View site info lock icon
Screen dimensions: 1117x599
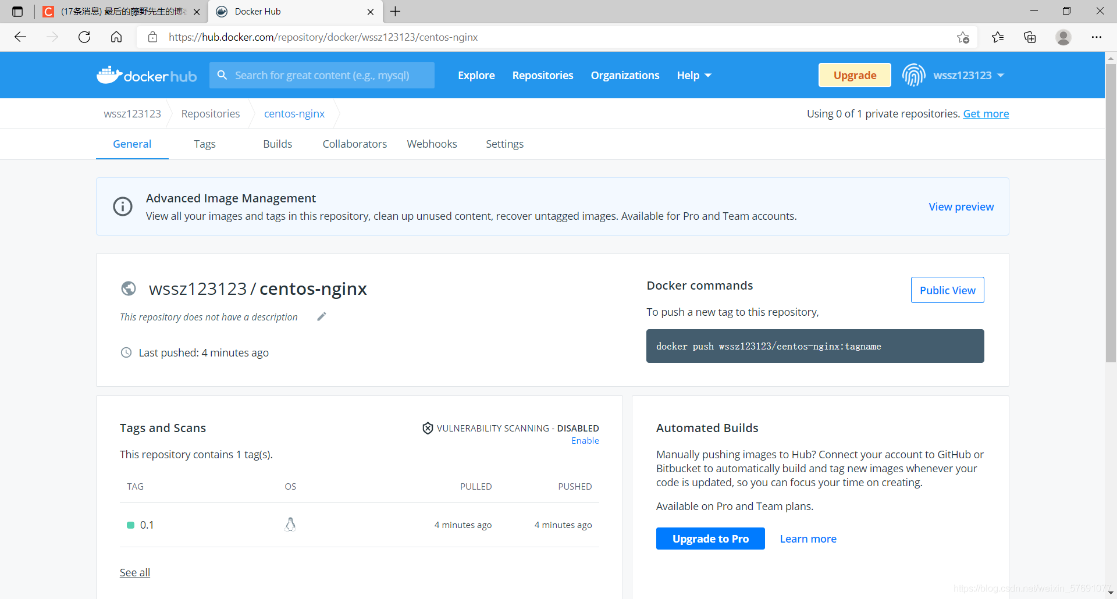[x=153, y=37]
